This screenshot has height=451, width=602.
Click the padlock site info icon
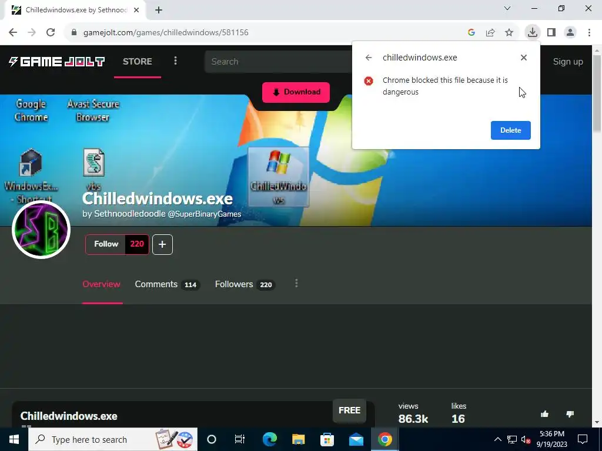click(x=74, y=33)
